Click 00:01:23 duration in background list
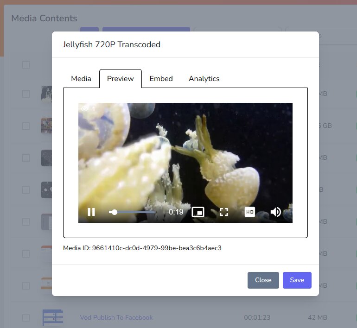Screen dimensions: 357x328 (x=257, y=317)
